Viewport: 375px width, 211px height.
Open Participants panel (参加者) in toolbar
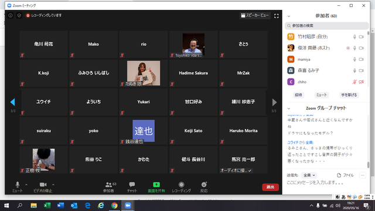pos(110,187)
